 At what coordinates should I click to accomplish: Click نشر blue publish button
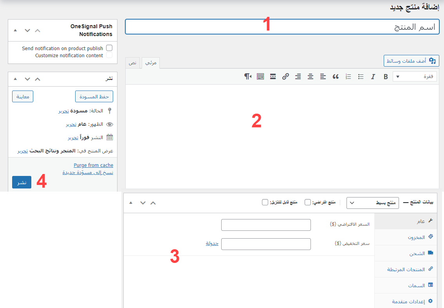point(22,182)
